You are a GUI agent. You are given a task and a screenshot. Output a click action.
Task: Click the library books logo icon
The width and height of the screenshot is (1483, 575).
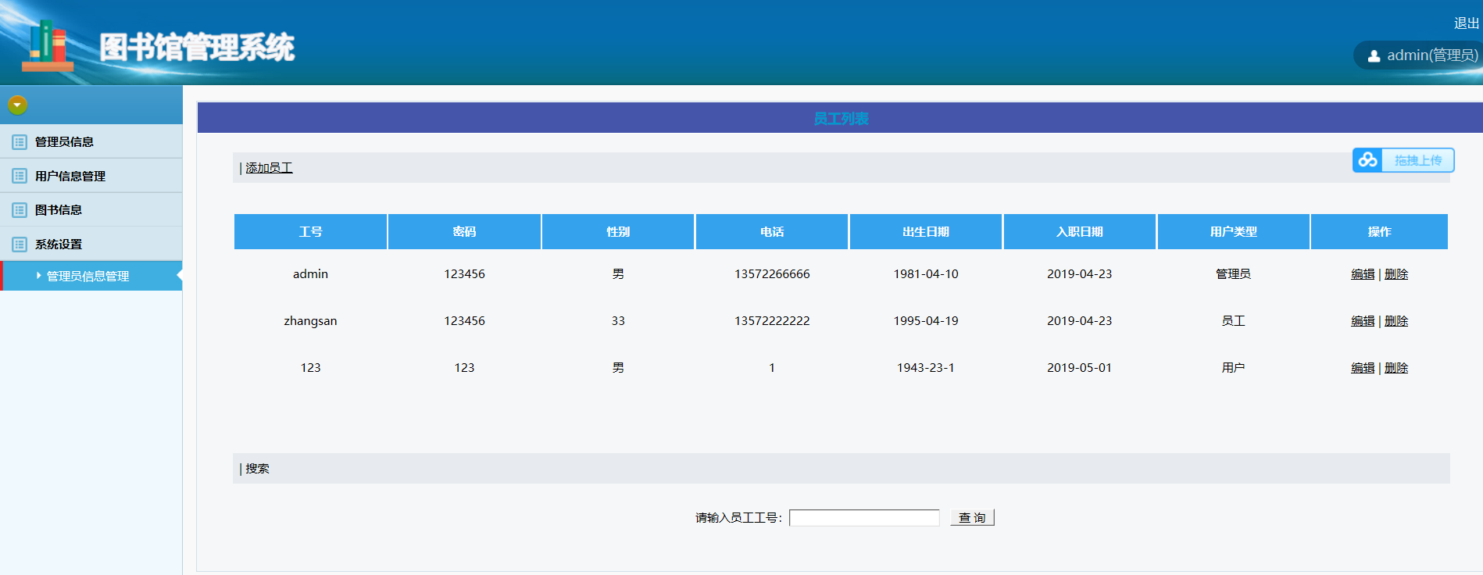48,45
